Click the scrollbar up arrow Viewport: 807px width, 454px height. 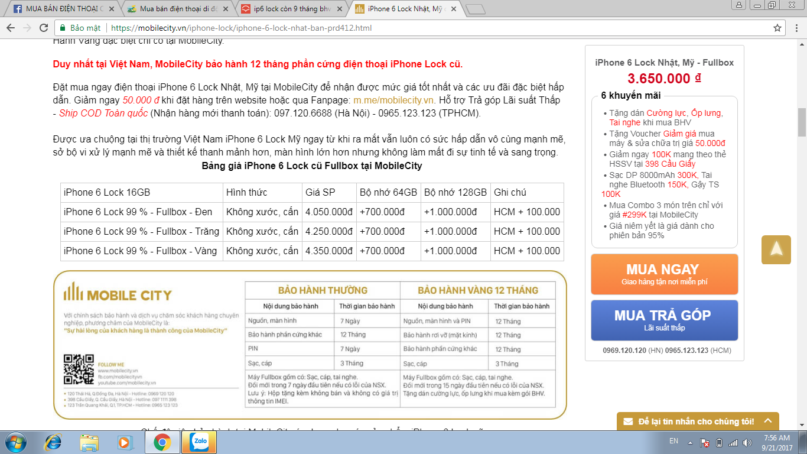[x=802, y=44]
